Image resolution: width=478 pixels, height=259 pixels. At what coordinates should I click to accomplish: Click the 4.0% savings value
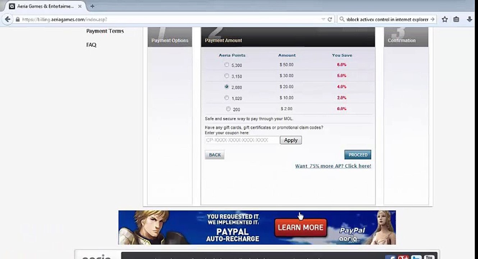(342, 87)
